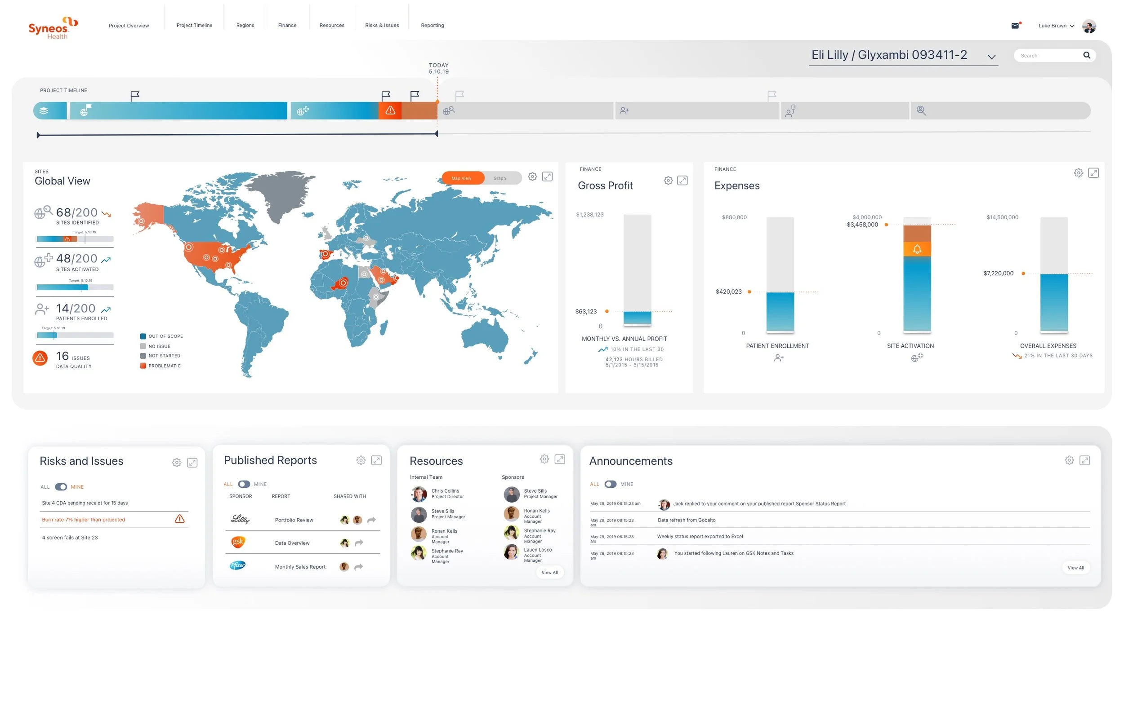Expand the Gross Profit panel

[x=682, y=181]
